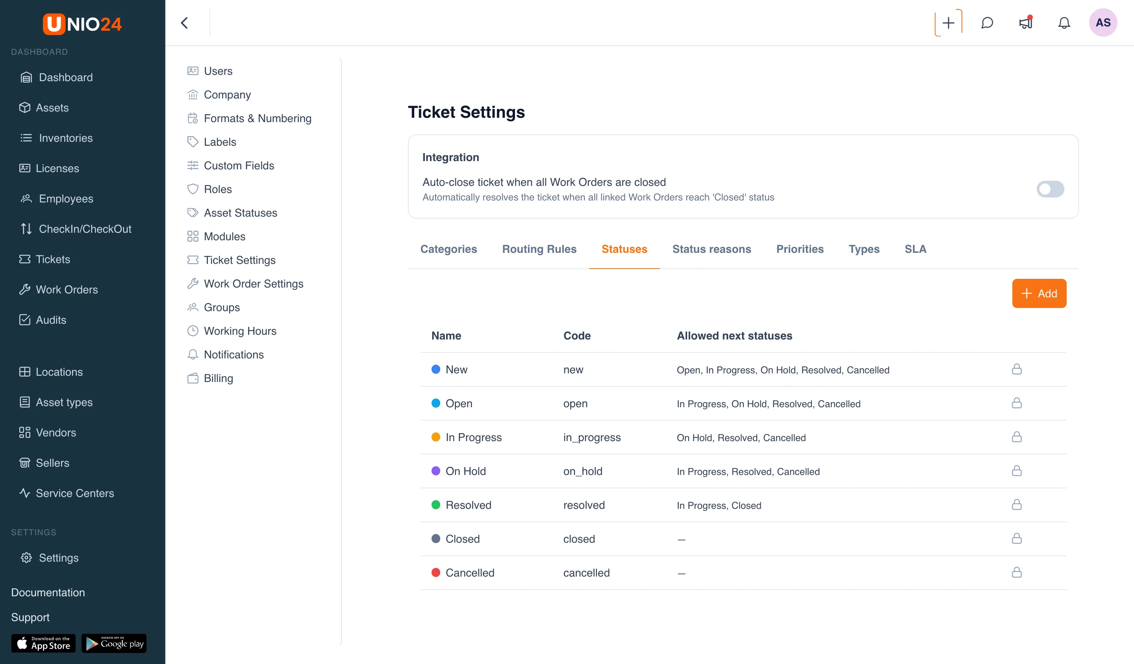Open Sellers in the sidebar
The image size is (1134, 664).
tap(44, 463)
